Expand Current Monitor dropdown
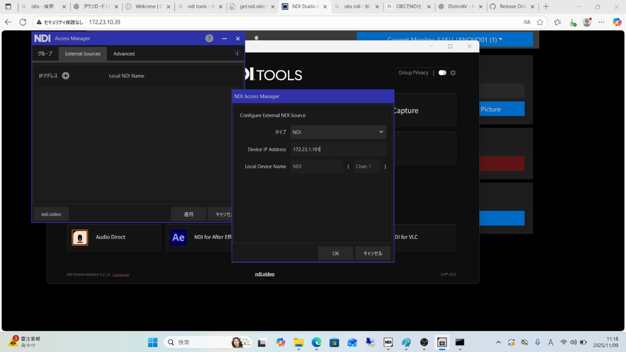The height and width of the screenshot is (352, 626). click(445, 39)
